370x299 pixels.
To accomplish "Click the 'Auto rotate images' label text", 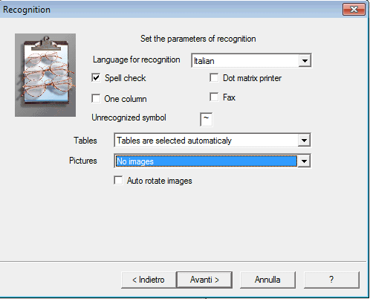I will click(160, 181).
